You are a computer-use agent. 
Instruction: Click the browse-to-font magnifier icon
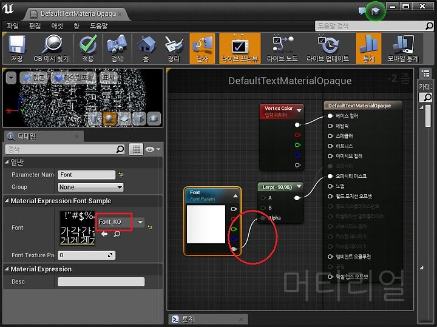117,234
